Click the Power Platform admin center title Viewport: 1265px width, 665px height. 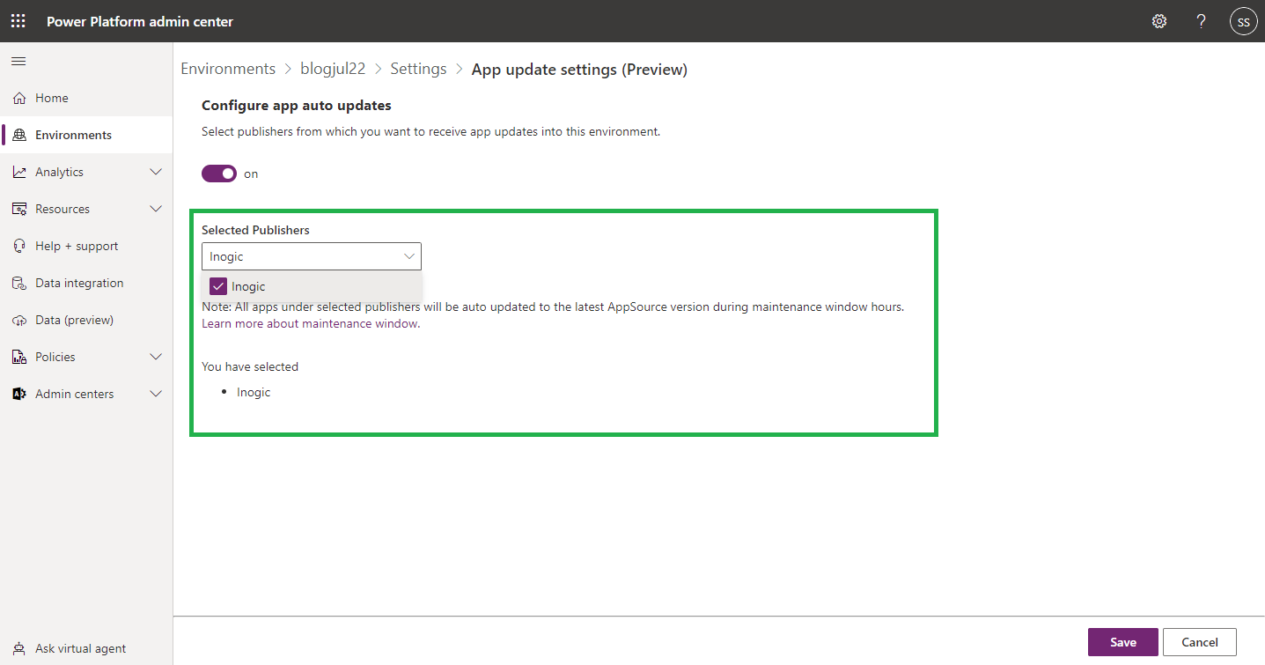tap(140, 21)
